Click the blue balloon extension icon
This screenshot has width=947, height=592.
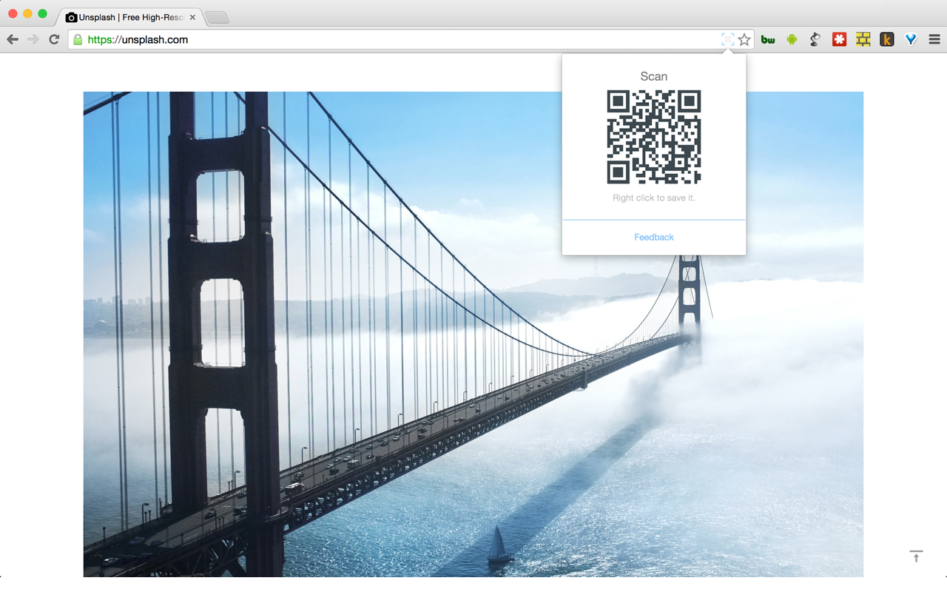910,38
